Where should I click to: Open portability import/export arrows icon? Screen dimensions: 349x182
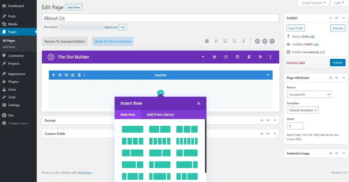pos(226,57)
